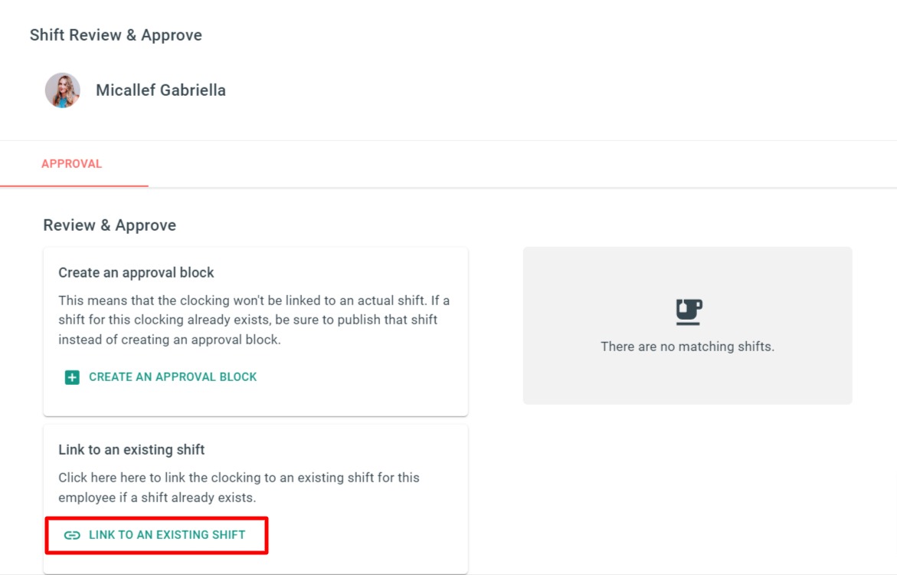Click the approval block description paragraph
The height and width of the screenshot is (575, 897).
(254, 320)
